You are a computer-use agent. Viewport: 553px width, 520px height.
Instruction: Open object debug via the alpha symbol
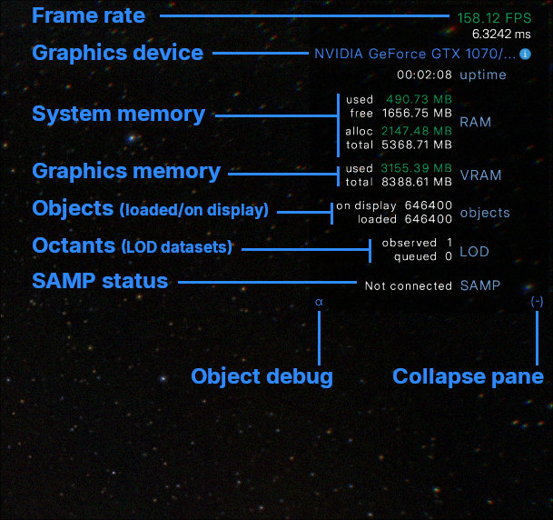pyautogui.click(x=319, y=301)
